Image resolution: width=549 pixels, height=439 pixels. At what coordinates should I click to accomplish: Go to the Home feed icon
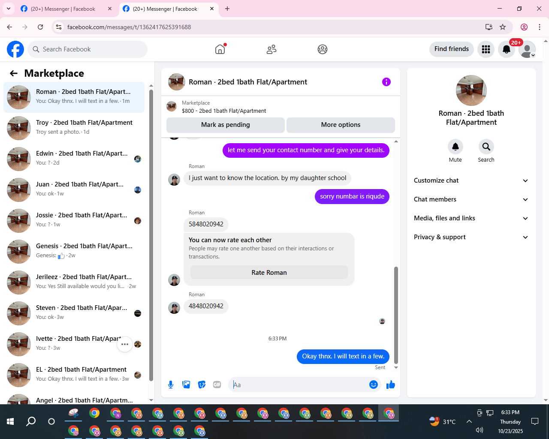[x=220, y=49]
